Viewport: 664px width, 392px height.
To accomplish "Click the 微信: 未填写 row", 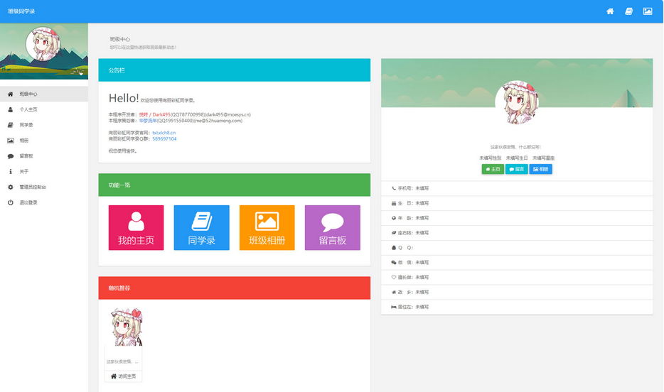I will click(x=517, y=263).
